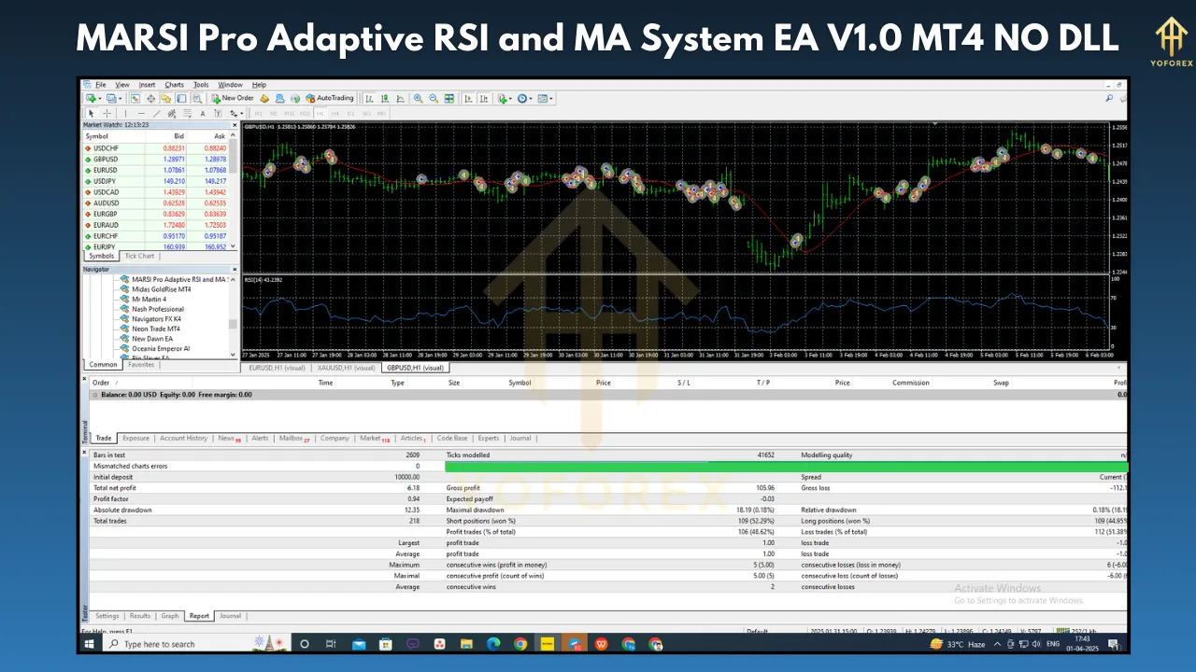Screen dimensions: 1196x672
Task: Open the File menu
Action: tap(100, 85)
